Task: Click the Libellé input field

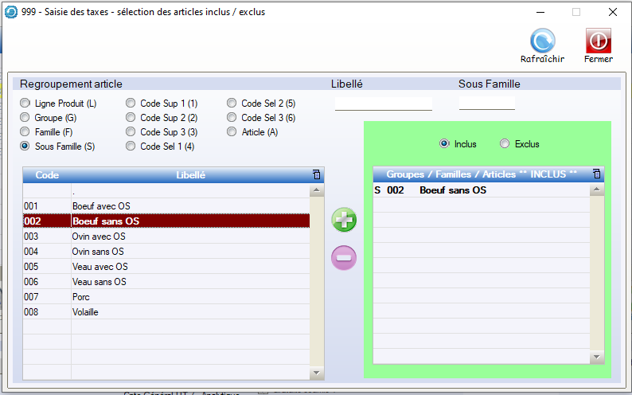Action: click(383, 103)
